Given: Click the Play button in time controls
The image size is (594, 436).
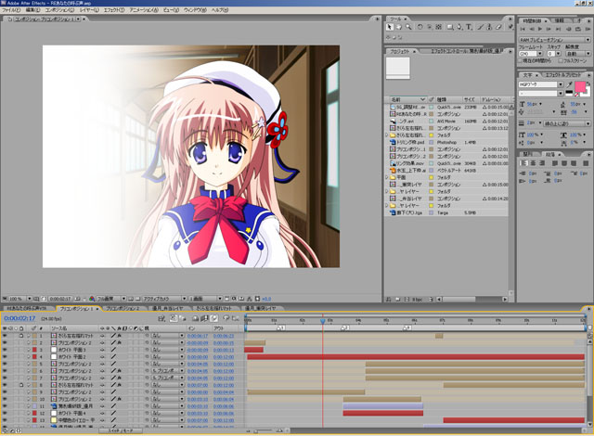Looking at the screenshot, I should (x=540, y=29).
